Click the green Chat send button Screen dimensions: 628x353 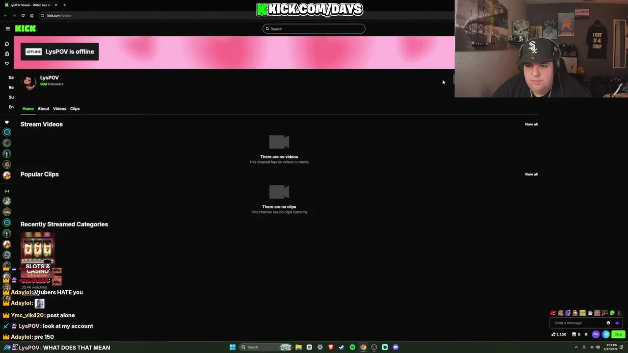(x=618, y=334)
